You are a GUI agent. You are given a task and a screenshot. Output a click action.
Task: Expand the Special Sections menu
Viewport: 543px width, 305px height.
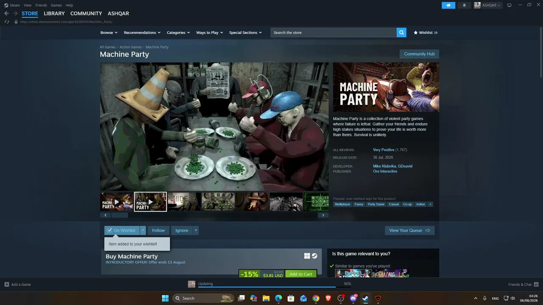click(x=246, y=33)
